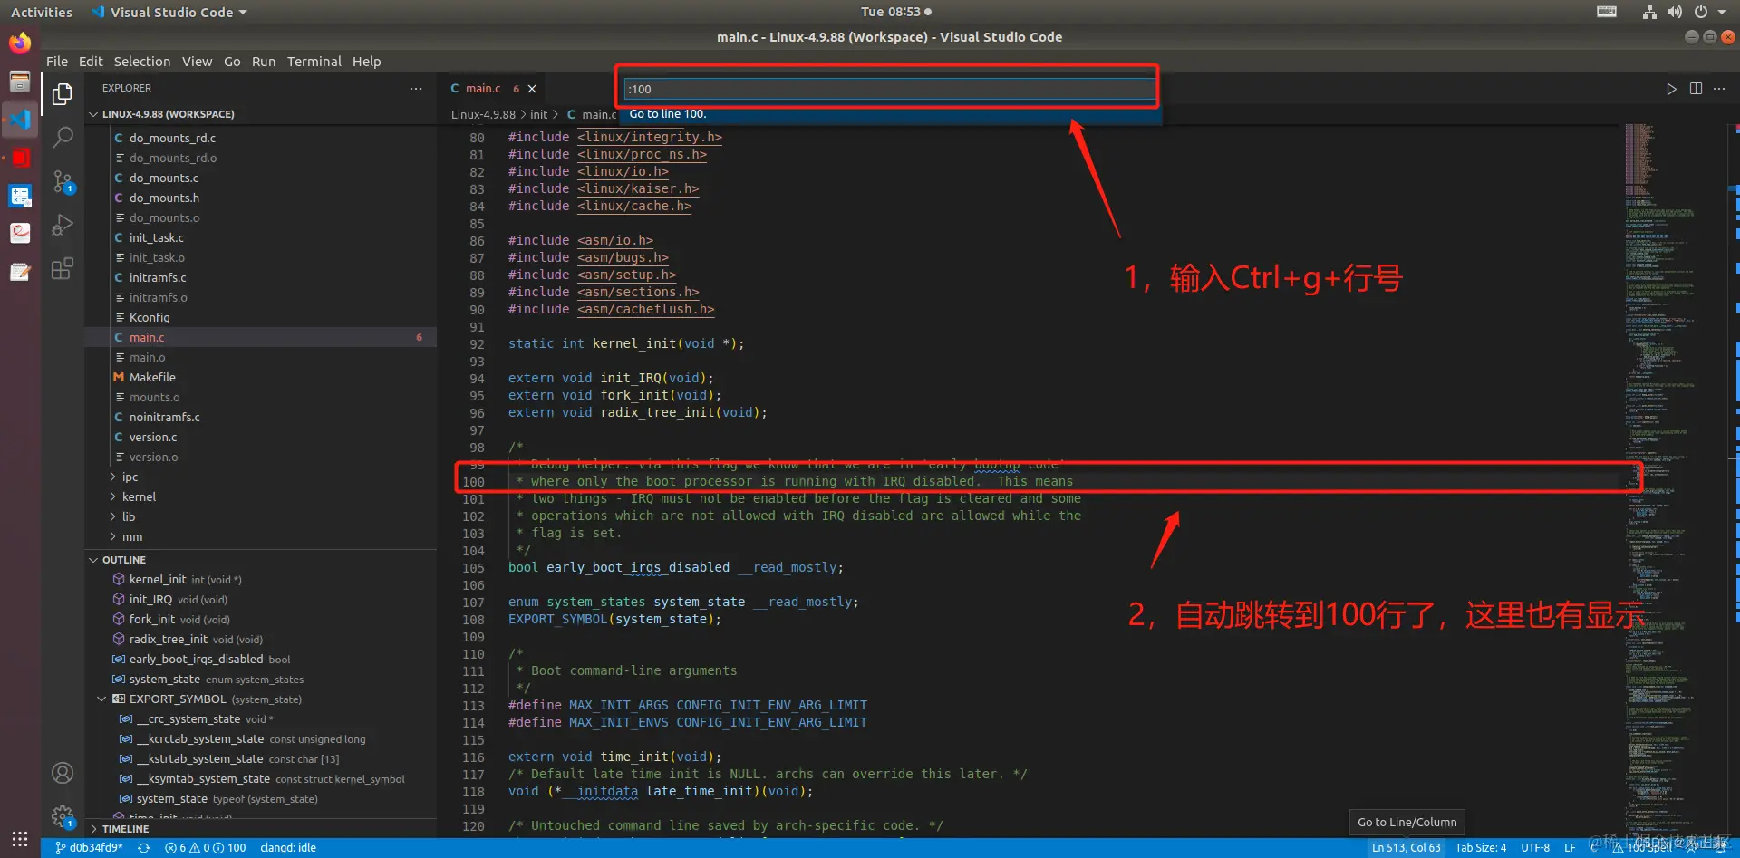Open the system power menu icon
The width and height of the screenshot is (1740, 858).
pyautogui.click(x=1701, y=12)
